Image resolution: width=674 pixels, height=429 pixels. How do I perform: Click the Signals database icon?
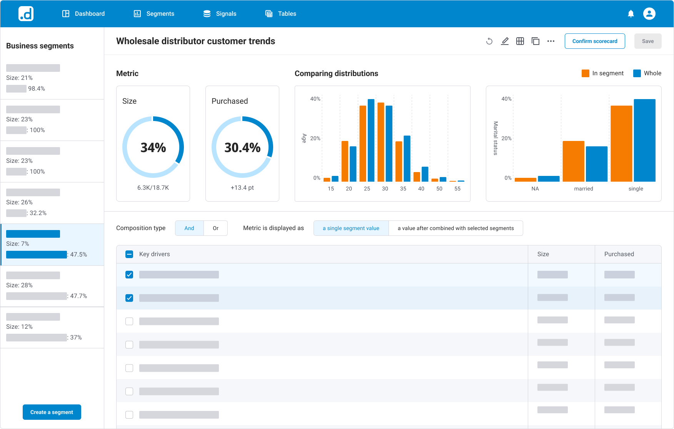pos(207,14)
